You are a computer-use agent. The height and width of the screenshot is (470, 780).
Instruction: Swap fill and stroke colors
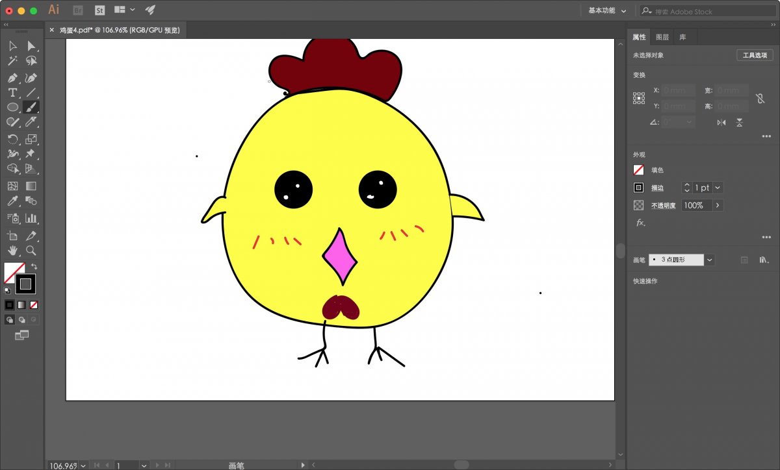pyautogui.click(x=34, y=266)
